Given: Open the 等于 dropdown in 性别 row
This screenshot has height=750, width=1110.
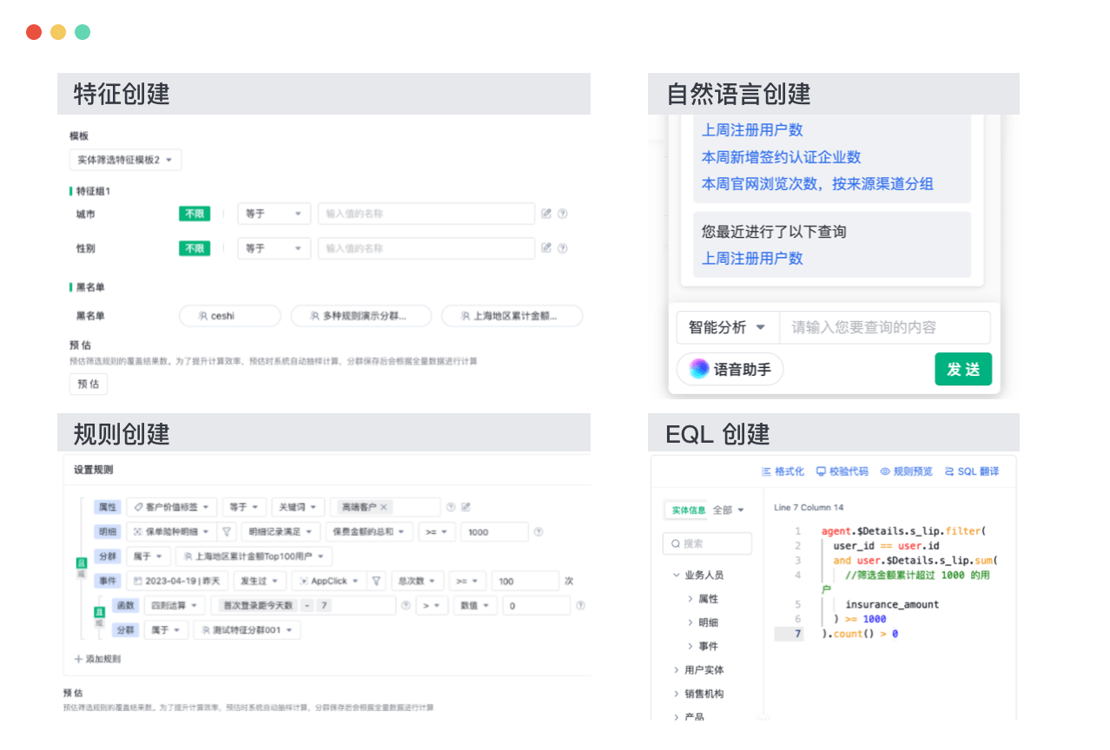Looking at the screenshot, I should (x=274, y=248).
